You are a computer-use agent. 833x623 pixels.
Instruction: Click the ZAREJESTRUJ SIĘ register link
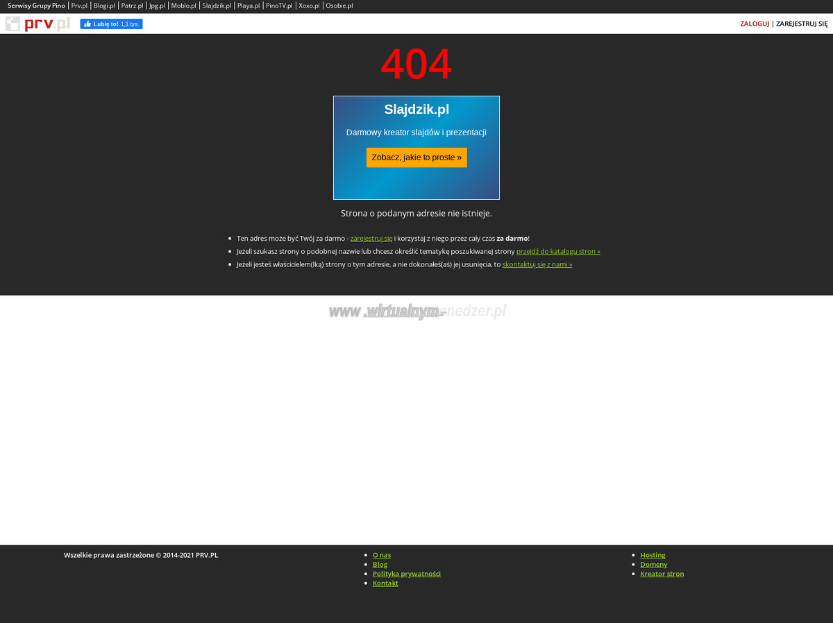coord(802,24)
